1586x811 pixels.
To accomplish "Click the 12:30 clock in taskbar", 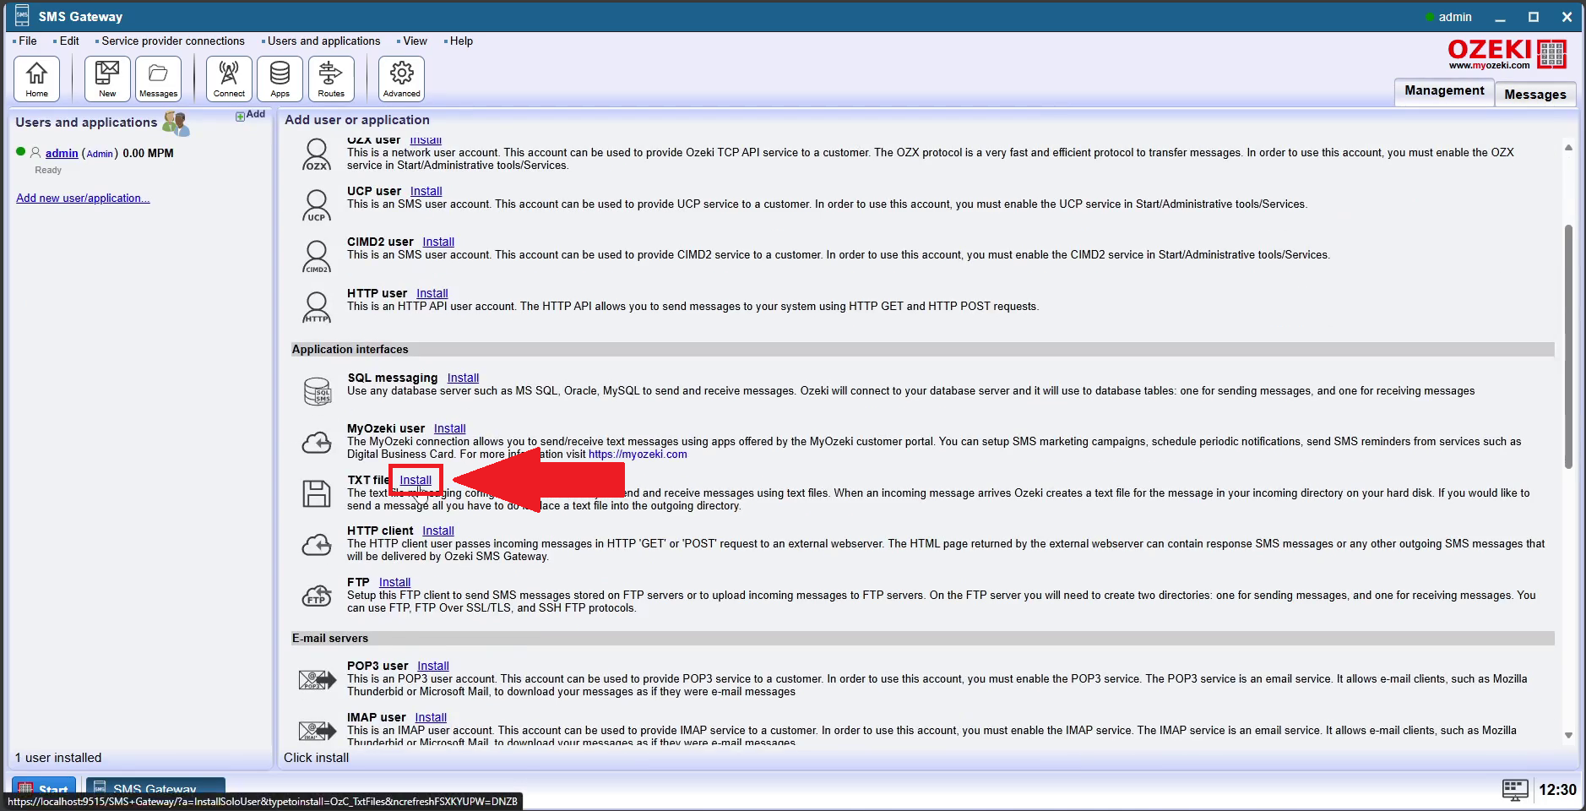I will (1557, 790).
